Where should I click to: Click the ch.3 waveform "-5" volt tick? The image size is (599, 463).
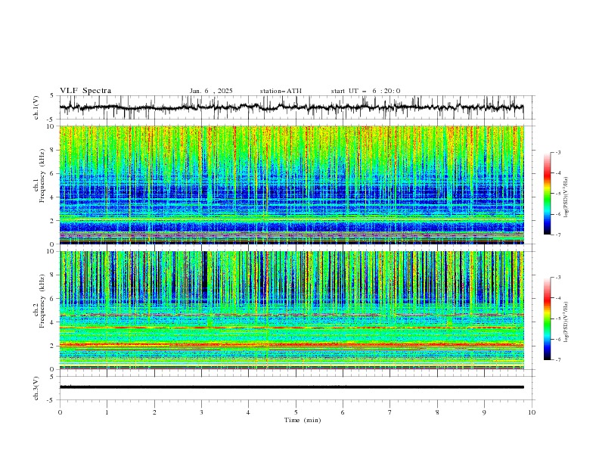coord(51,400)
